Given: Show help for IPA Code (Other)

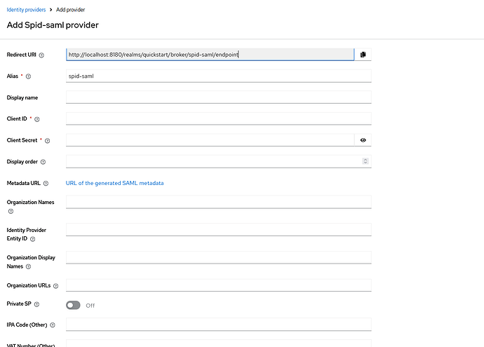Looking at the screenshot, I should pos(53,325).
